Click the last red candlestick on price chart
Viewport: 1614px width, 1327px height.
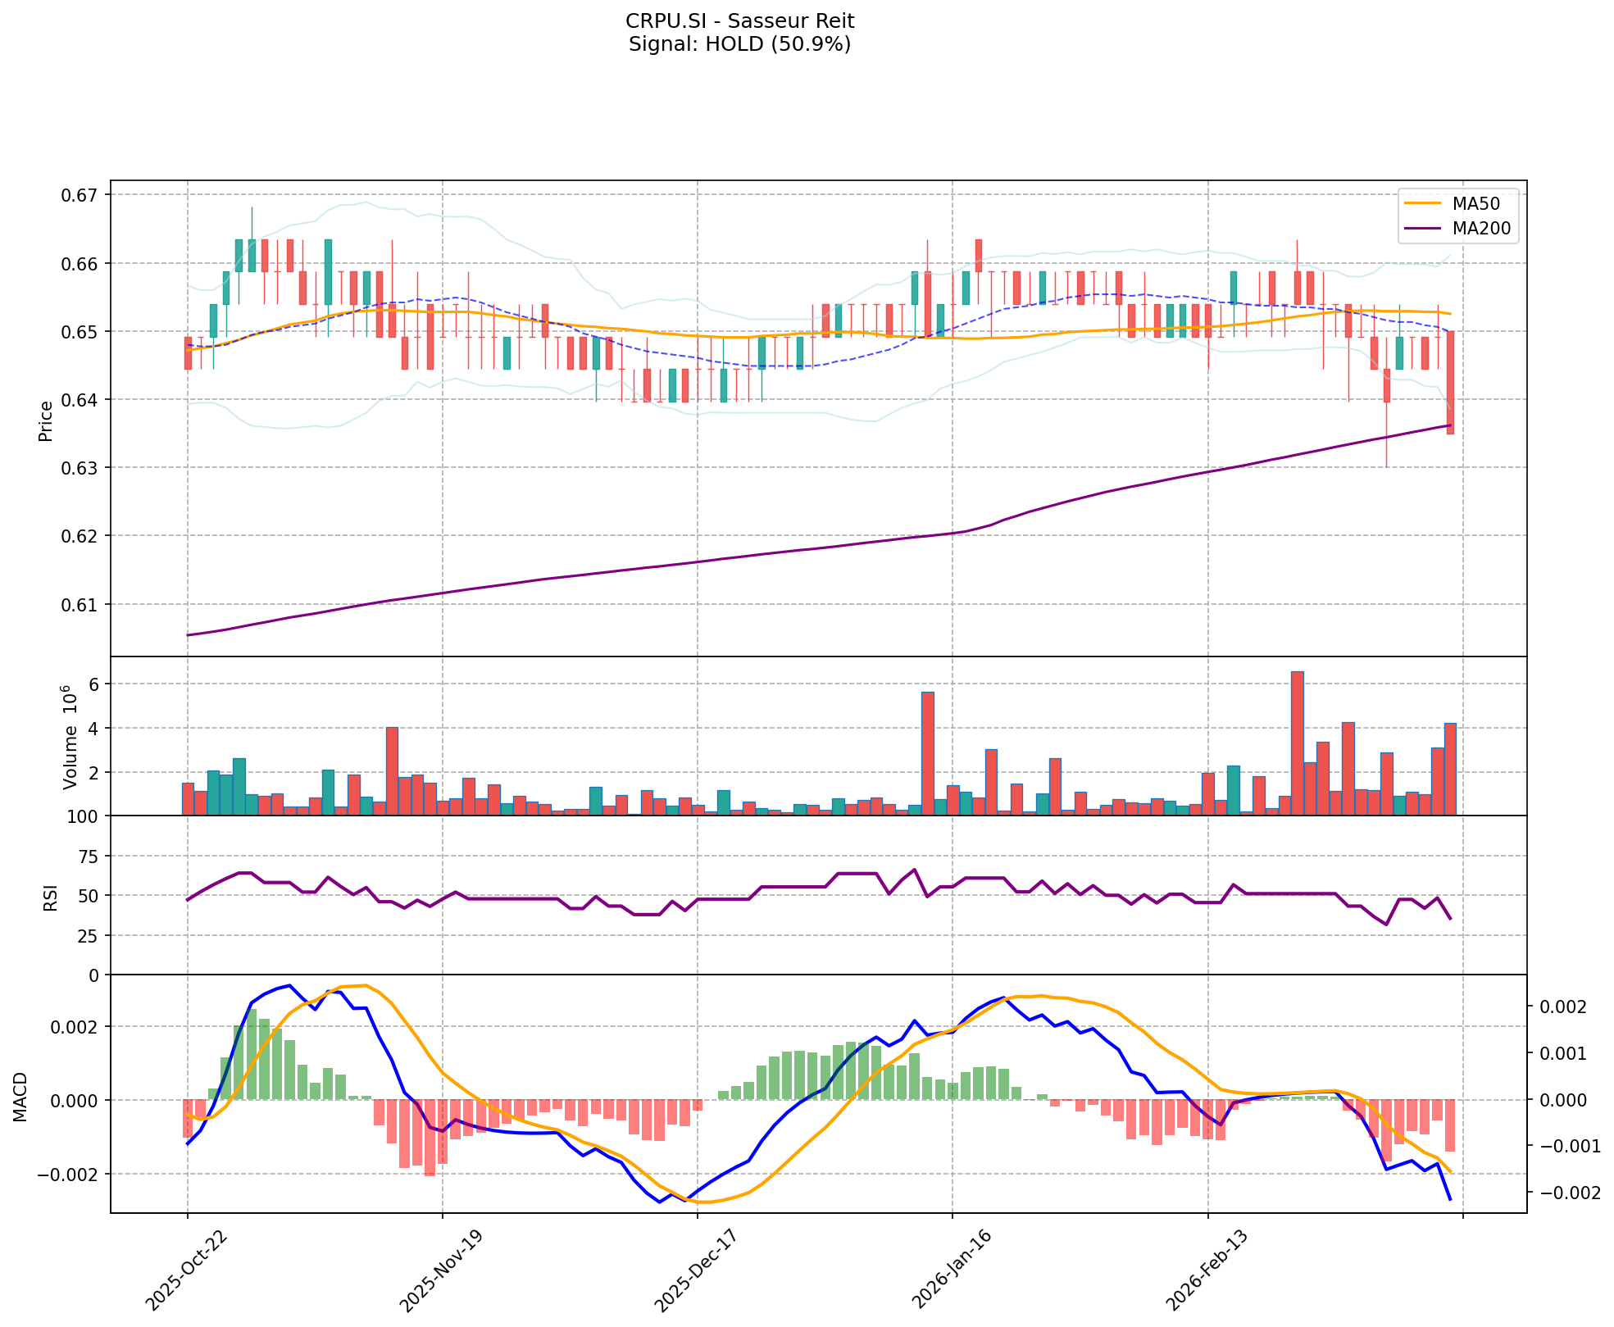pos(1450,382)
